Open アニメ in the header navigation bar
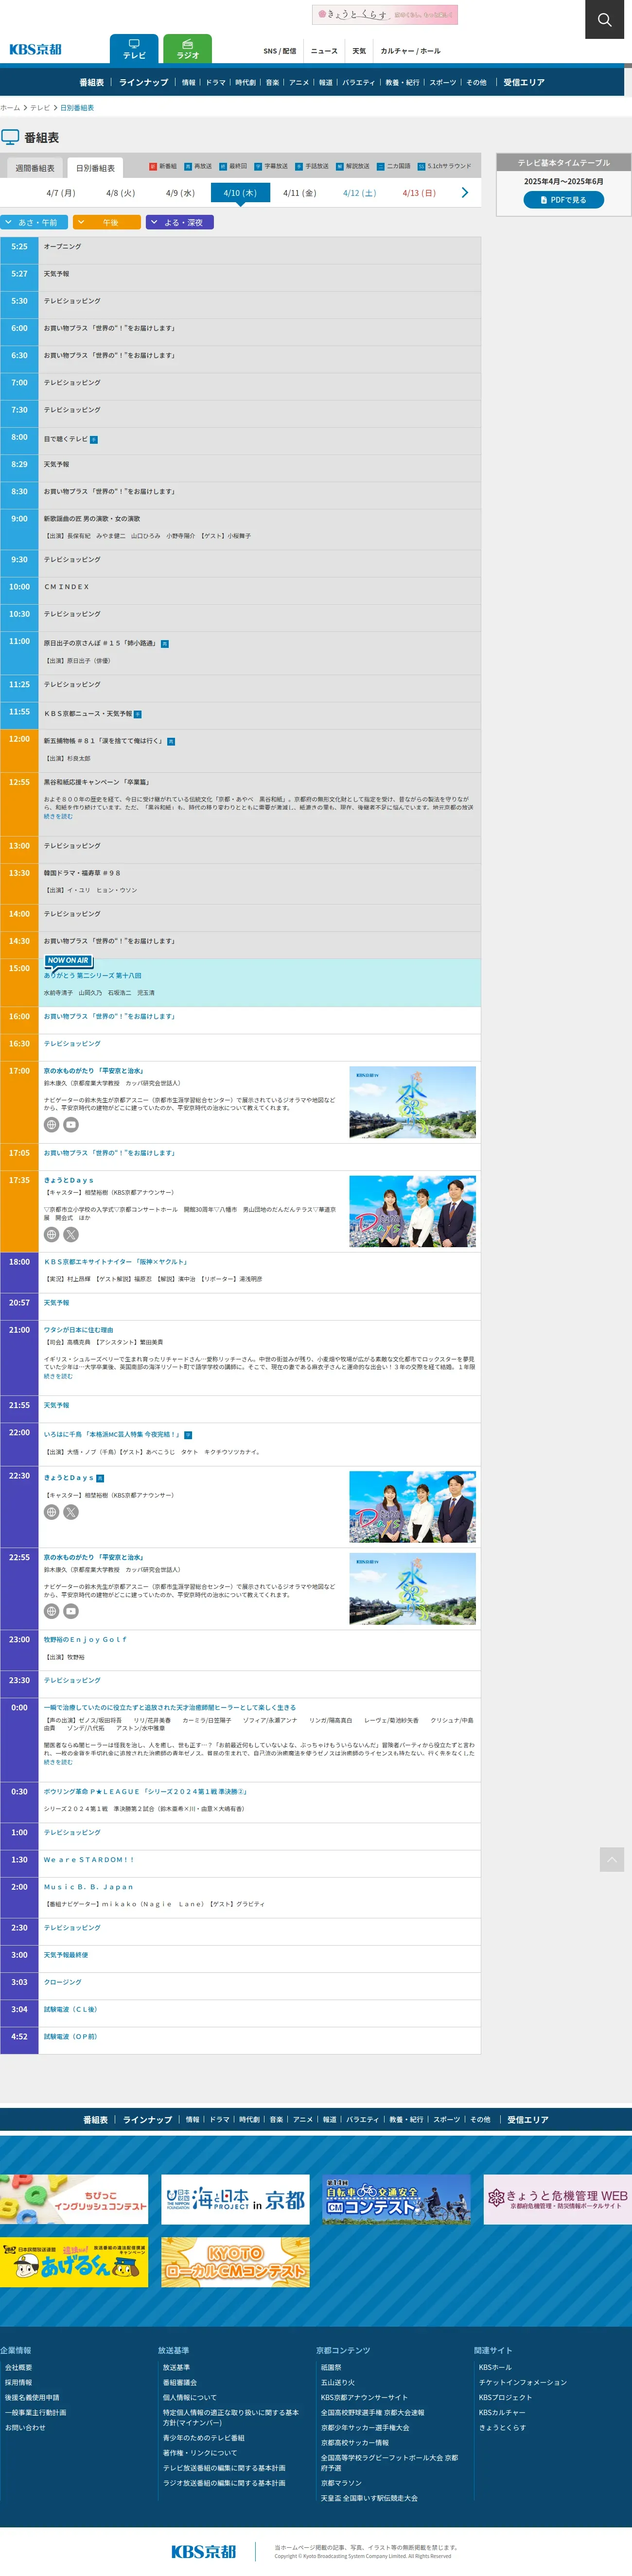 tap(299, 82)
